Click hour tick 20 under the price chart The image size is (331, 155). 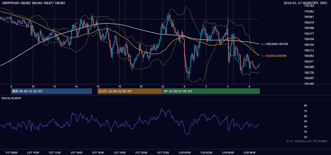click(x=141, y=86)
